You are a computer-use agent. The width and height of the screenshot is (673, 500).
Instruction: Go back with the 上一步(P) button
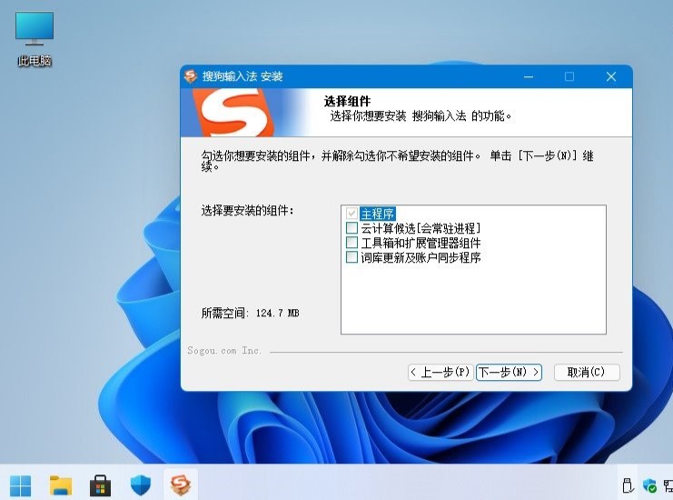point(440,372)
